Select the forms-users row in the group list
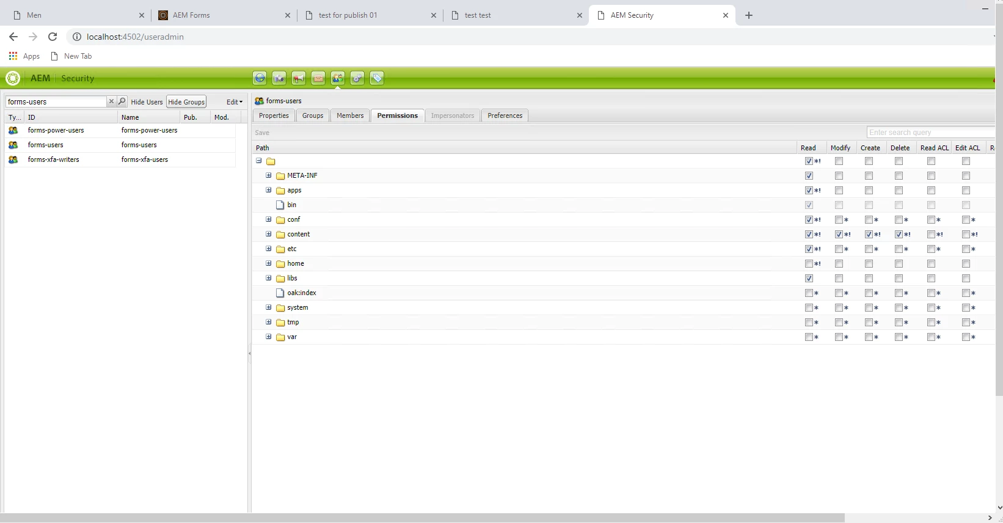 click(120, 145)
